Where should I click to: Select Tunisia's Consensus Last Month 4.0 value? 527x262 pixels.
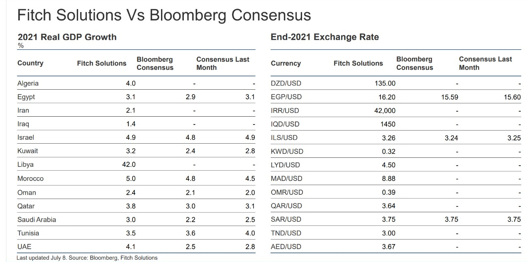[250, 233]
